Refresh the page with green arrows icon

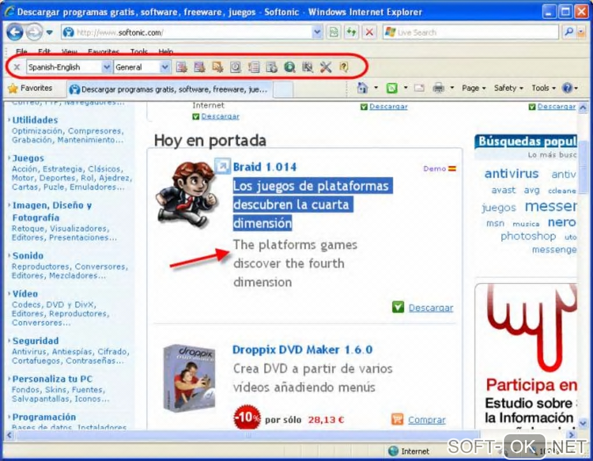[x=351, y=33]
